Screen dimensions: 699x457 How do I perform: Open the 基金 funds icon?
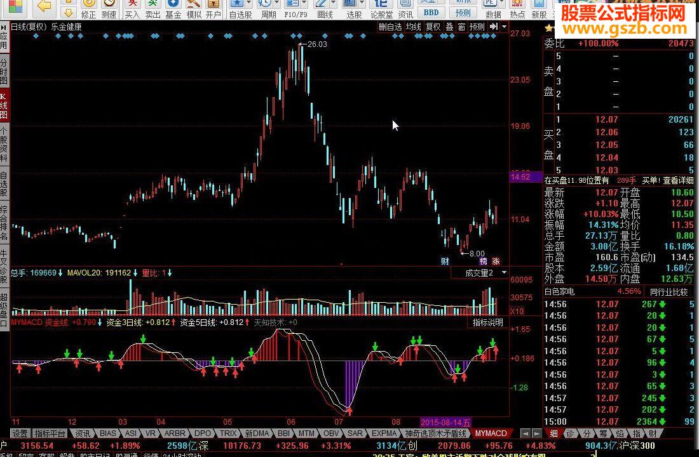tap(173, 10)
